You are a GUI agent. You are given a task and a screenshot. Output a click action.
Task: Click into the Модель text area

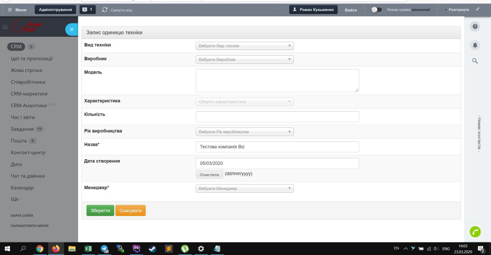click(277, 80)
